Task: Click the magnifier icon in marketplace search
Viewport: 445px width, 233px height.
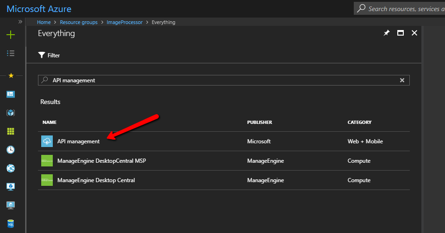Action: tap(44, 80)
